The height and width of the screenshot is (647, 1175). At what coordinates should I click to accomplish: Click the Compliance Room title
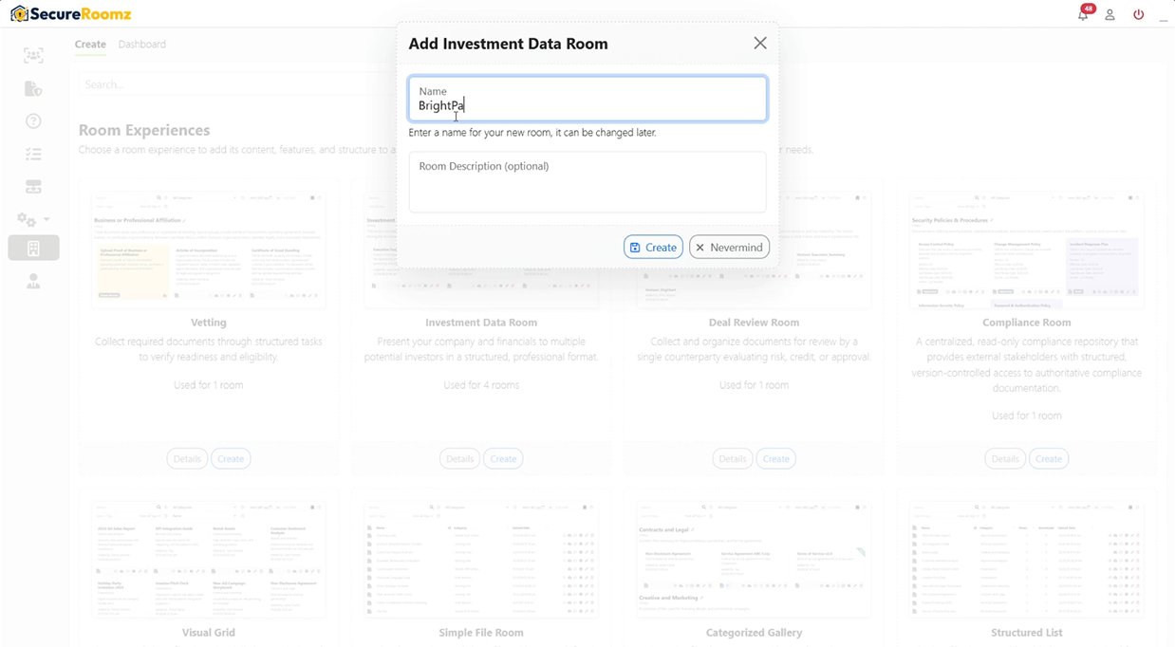(1027, 323)
